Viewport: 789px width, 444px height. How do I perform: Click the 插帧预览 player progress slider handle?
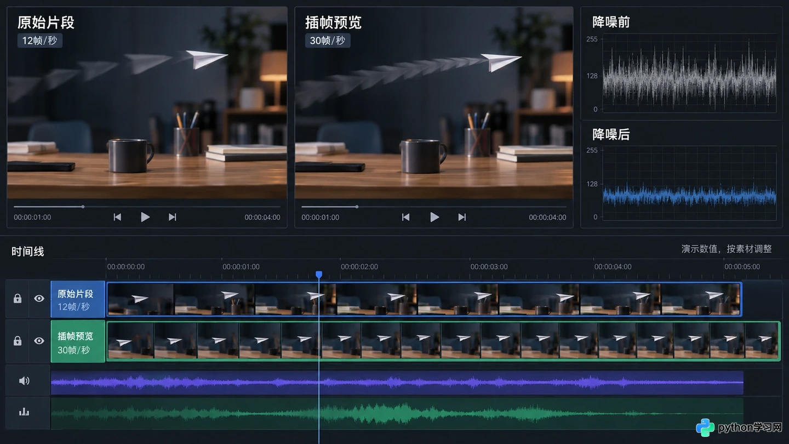[x=357, y=207]
